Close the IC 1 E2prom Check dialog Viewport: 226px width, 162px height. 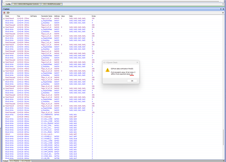[137, 62]
